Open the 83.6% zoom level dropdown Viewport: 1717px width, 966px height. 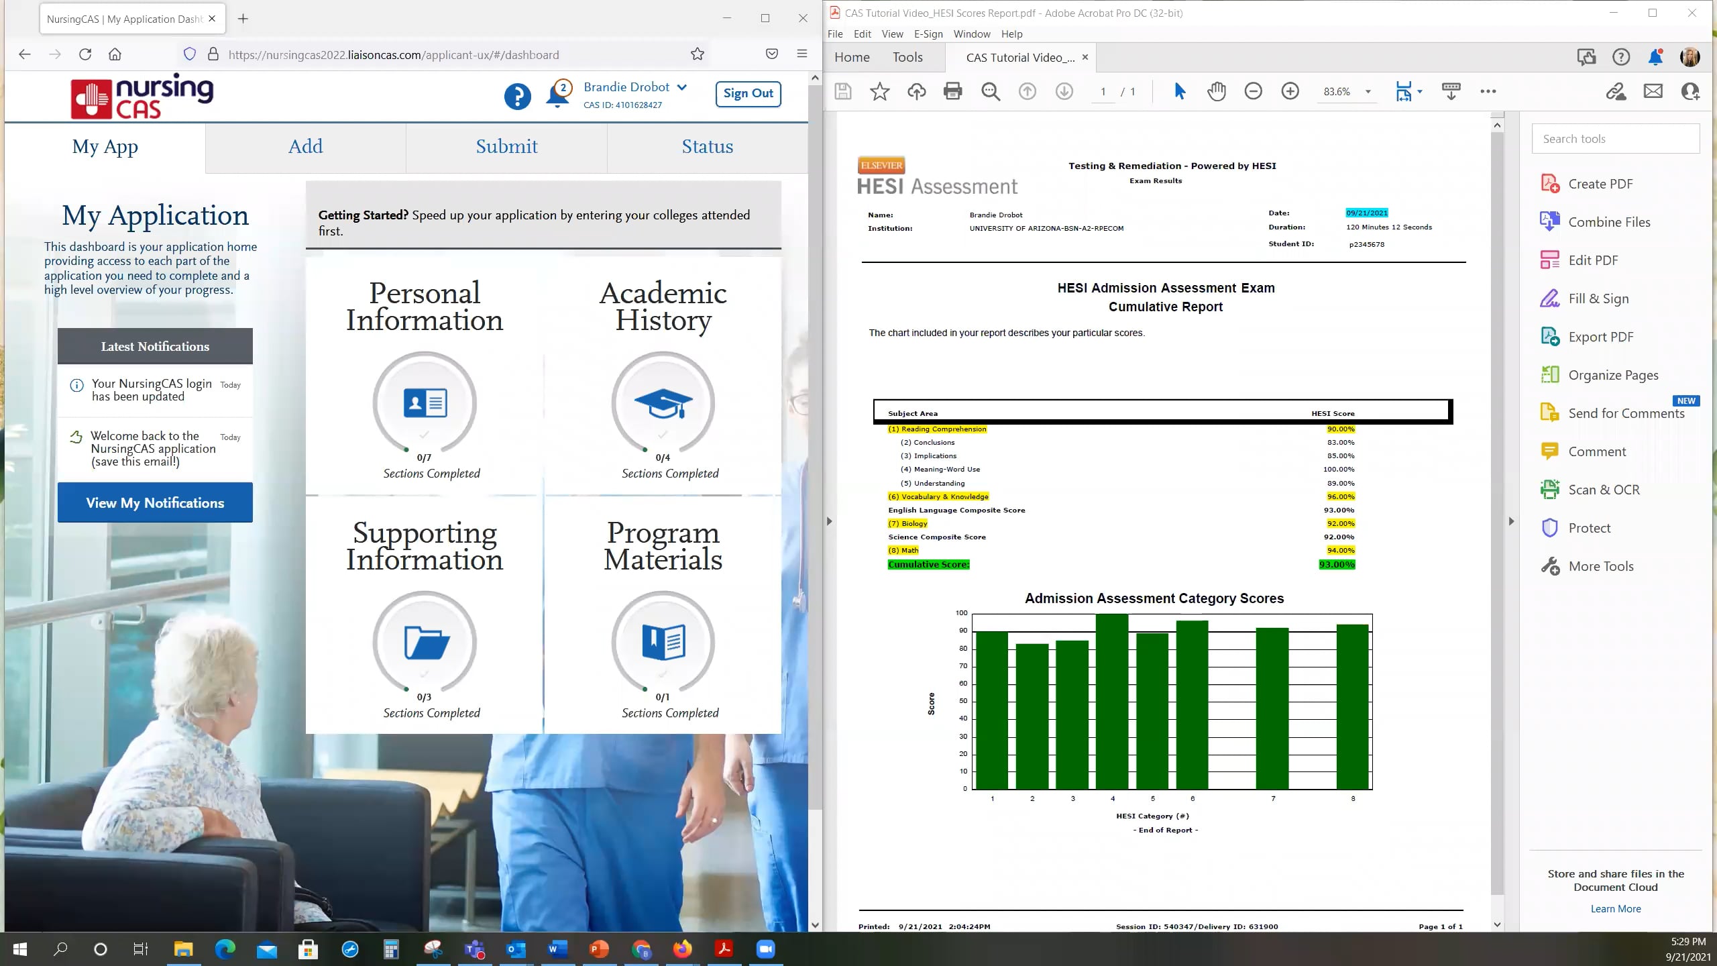(1368, 92)
